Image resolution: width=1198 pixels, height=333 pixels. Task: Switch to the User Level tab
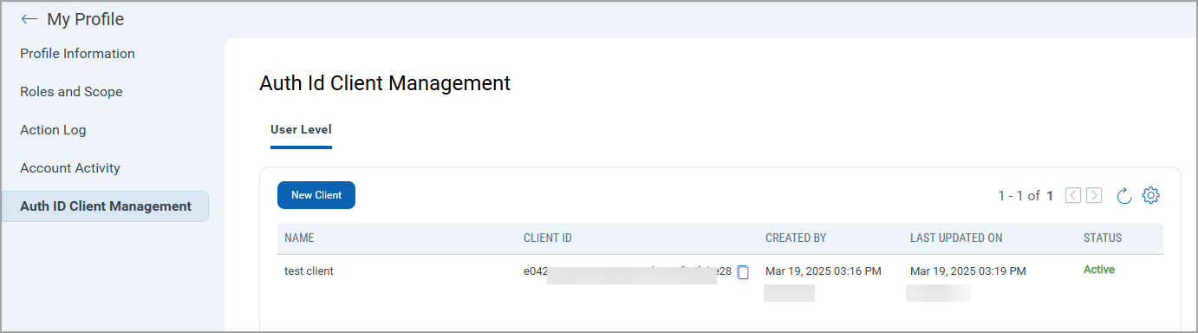(301, 130)
